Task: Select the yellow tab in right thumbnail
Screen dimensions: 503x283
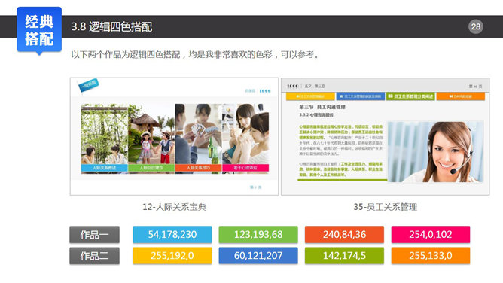Action: point(310,96)
